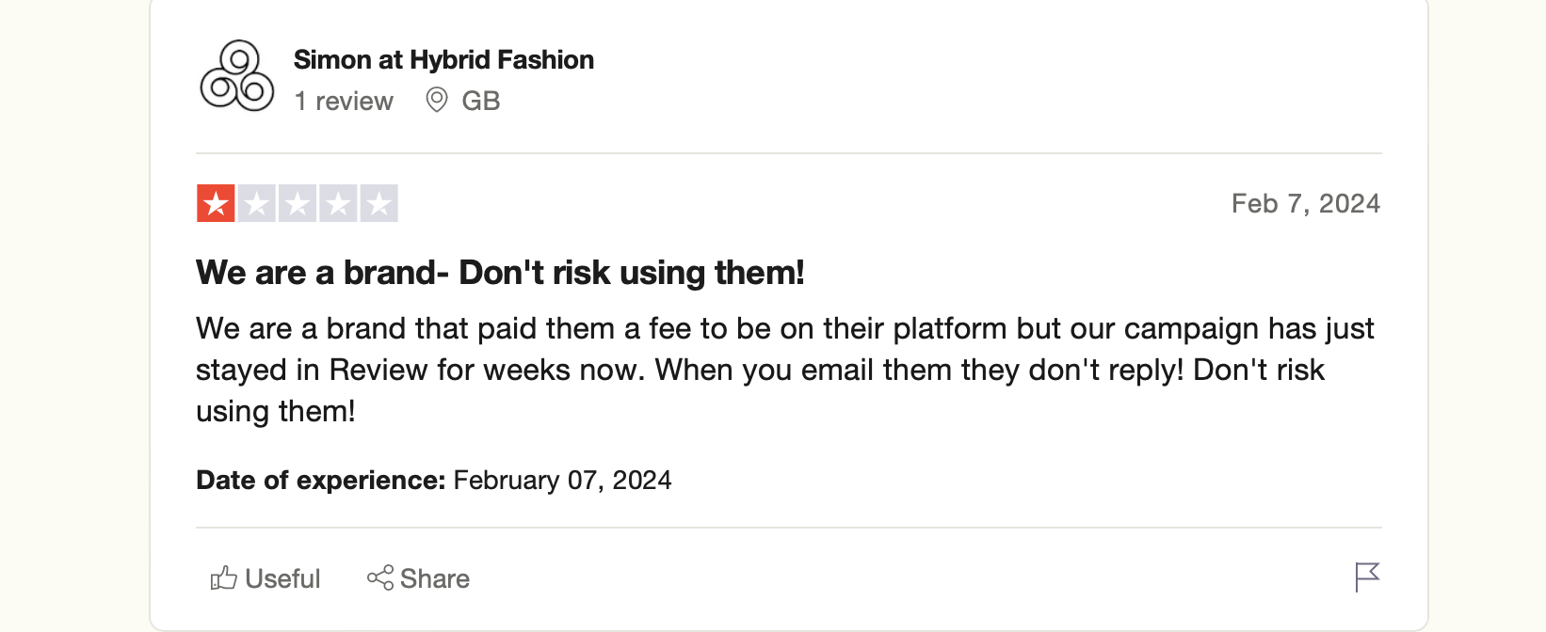Click the second grey rating star
This screenshot has height=632, width=1546.
257,203
